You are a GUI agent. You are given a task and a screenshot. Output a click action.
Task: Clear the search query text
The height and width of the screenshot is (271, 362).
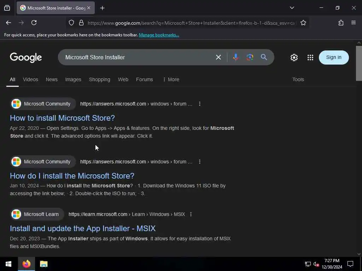click(x=218, y=57)
